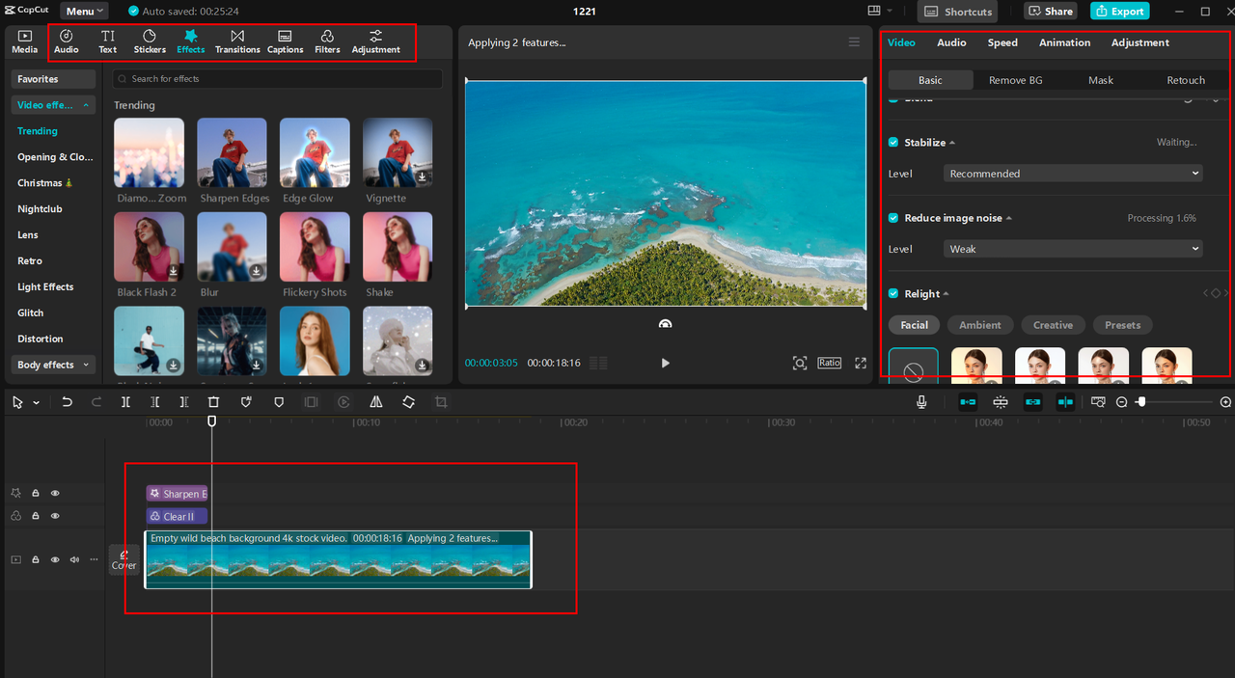Play the video preview

(x=665, y=363)
